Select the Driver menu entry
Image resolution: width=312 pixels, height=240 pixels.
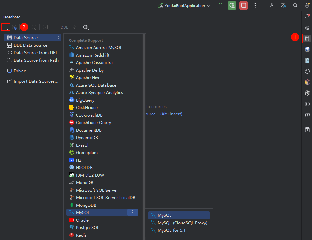point(33,71)
